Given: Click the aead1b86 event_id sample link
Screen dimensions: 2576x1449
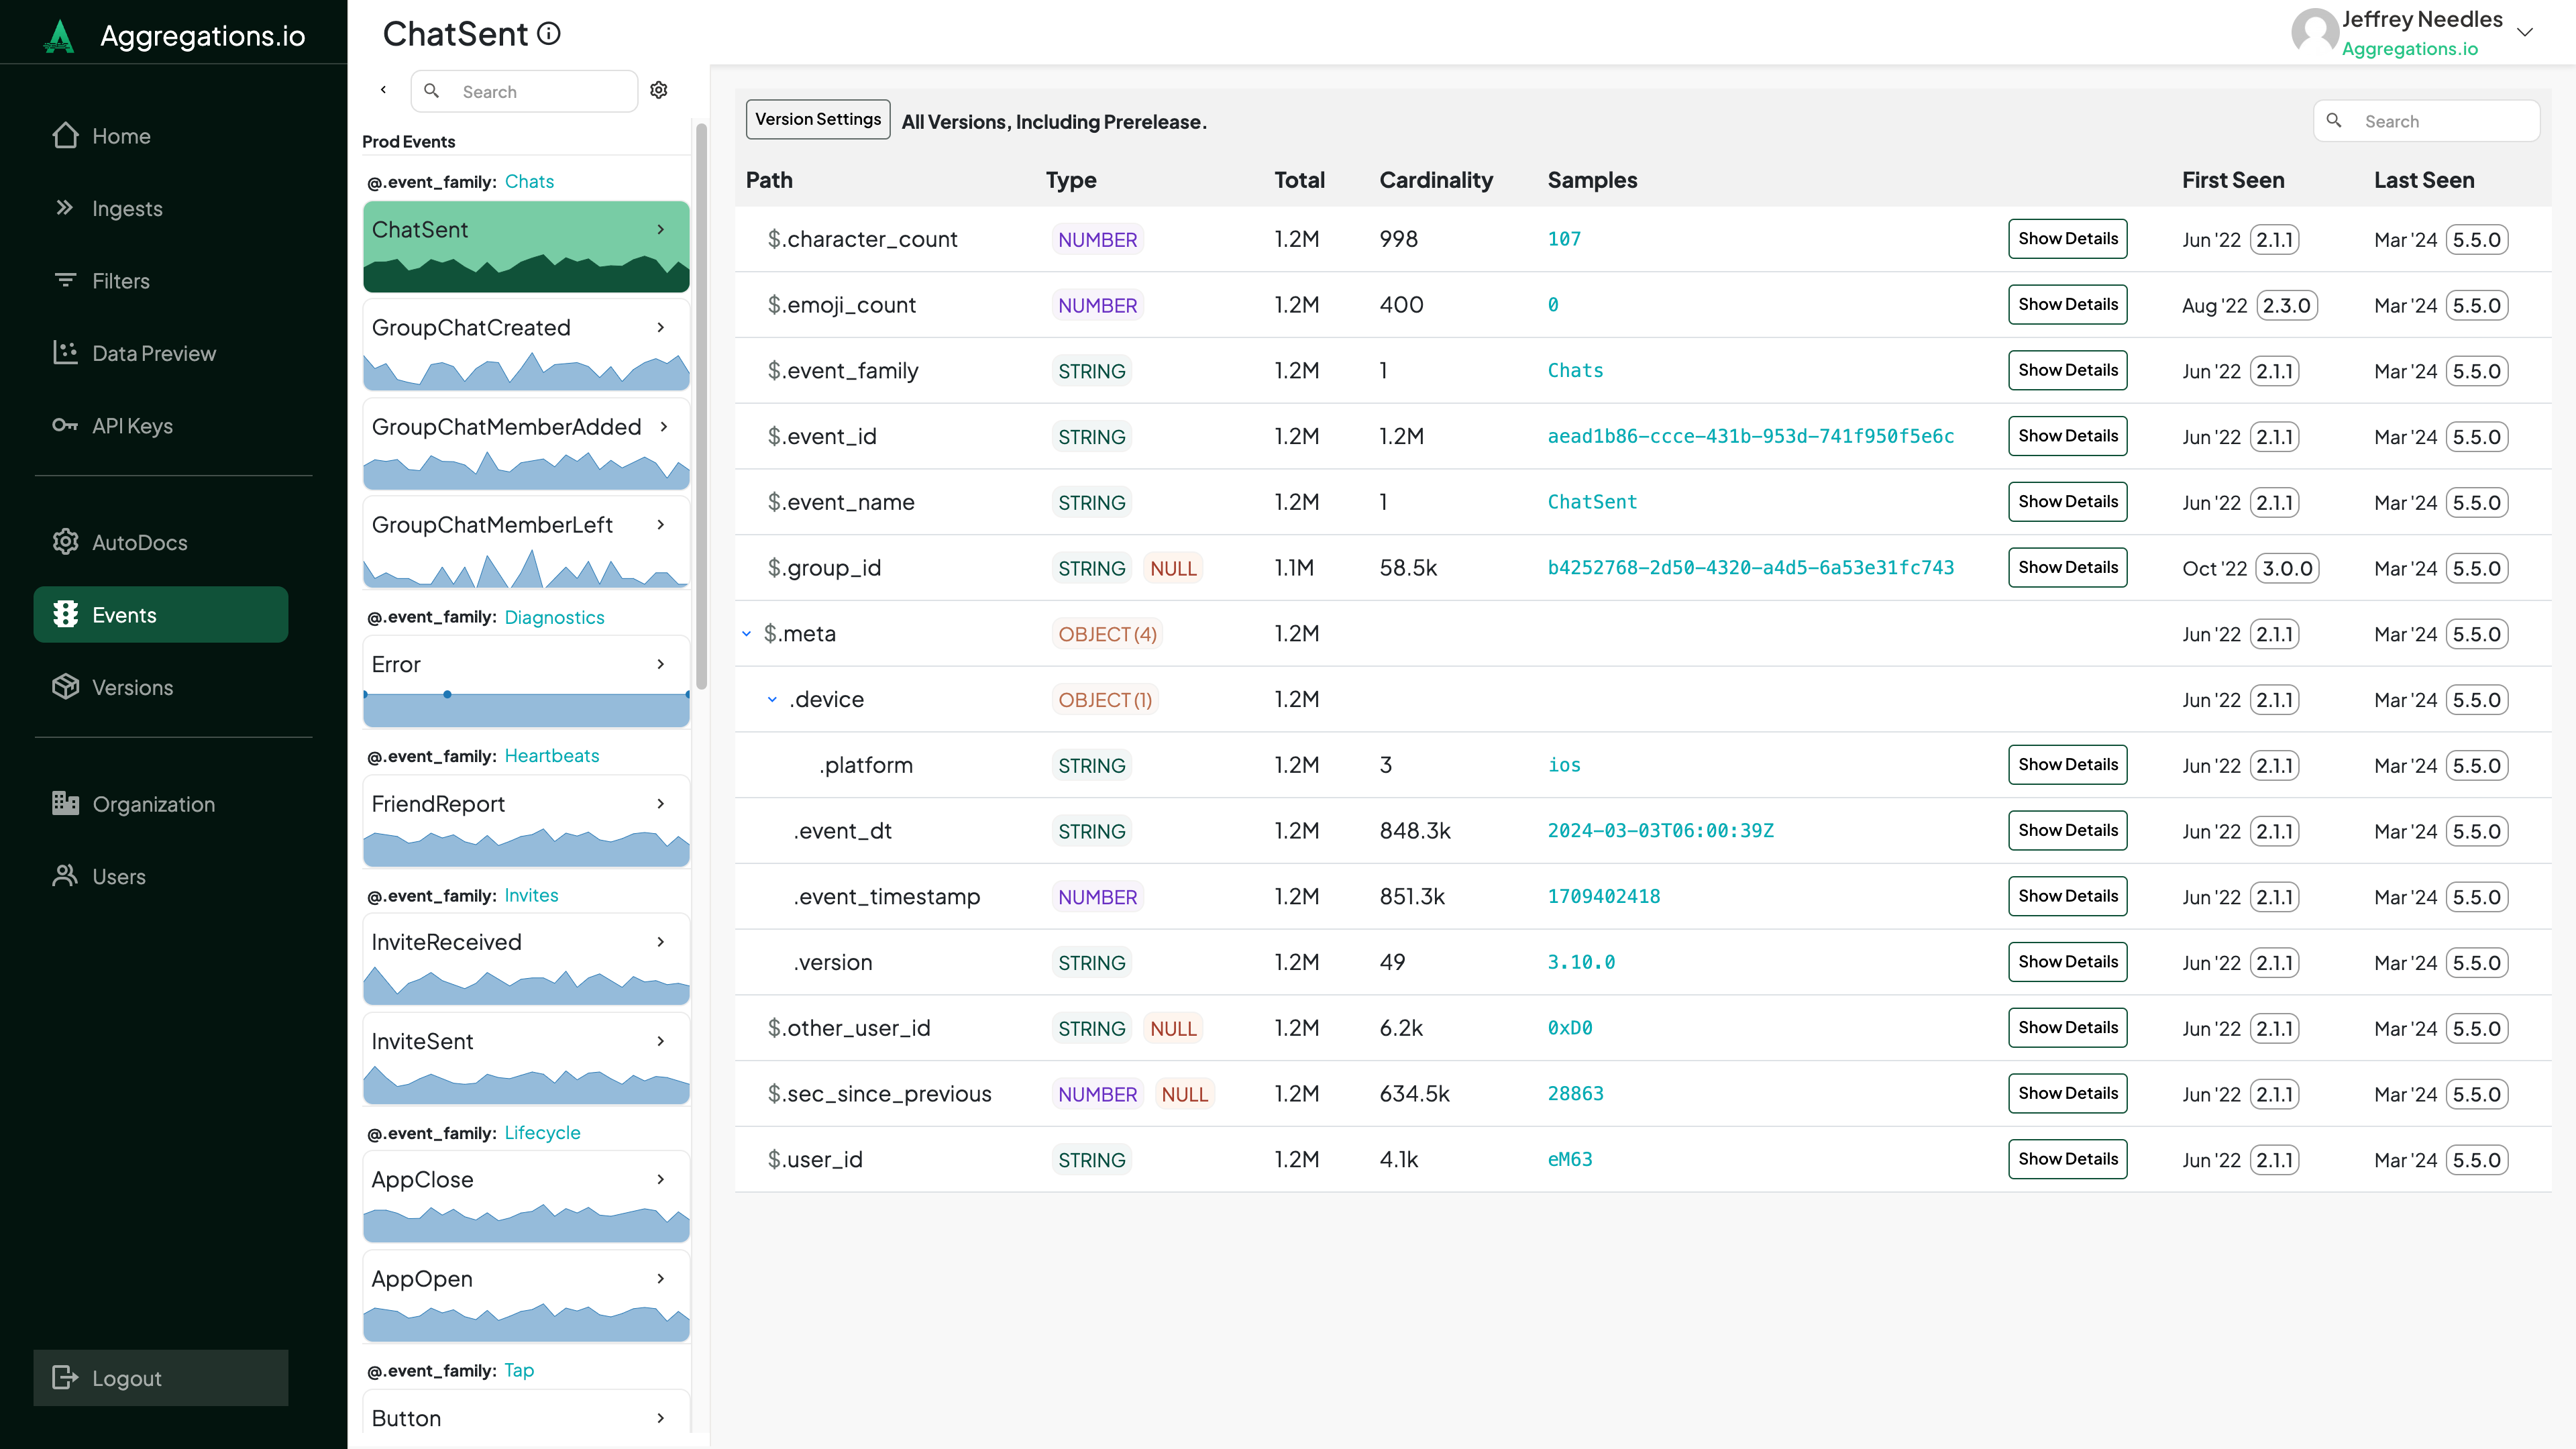Looking at the screenshot, I should click(x=1750, y=436).
